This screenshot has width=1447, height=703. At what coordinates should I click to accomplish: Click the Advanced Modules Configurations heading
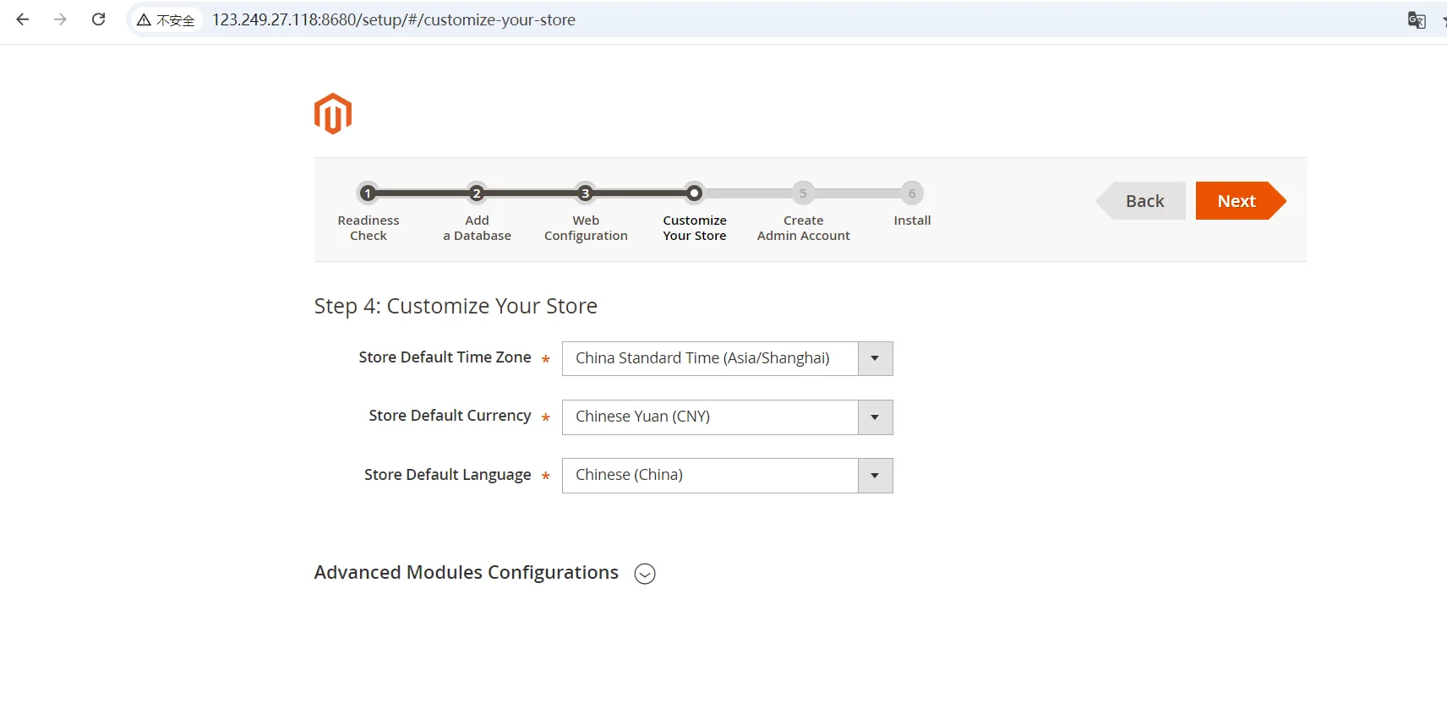pos(466,573)
